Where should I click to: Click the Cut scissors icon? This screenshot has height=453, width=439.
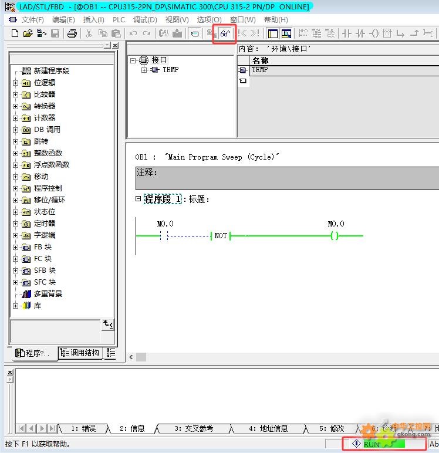tap(89, 33)
